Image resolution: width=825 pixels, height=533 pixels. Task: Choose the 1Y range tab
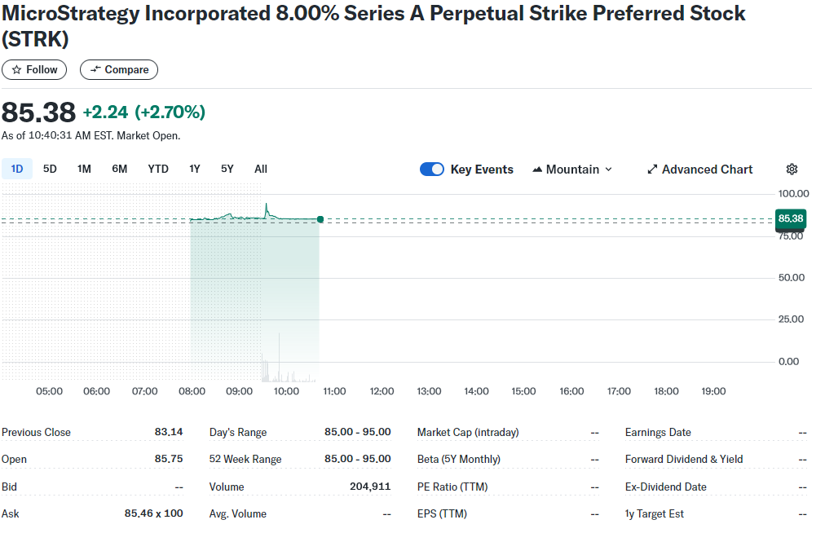pyautogui.click(x=195, y=169)
